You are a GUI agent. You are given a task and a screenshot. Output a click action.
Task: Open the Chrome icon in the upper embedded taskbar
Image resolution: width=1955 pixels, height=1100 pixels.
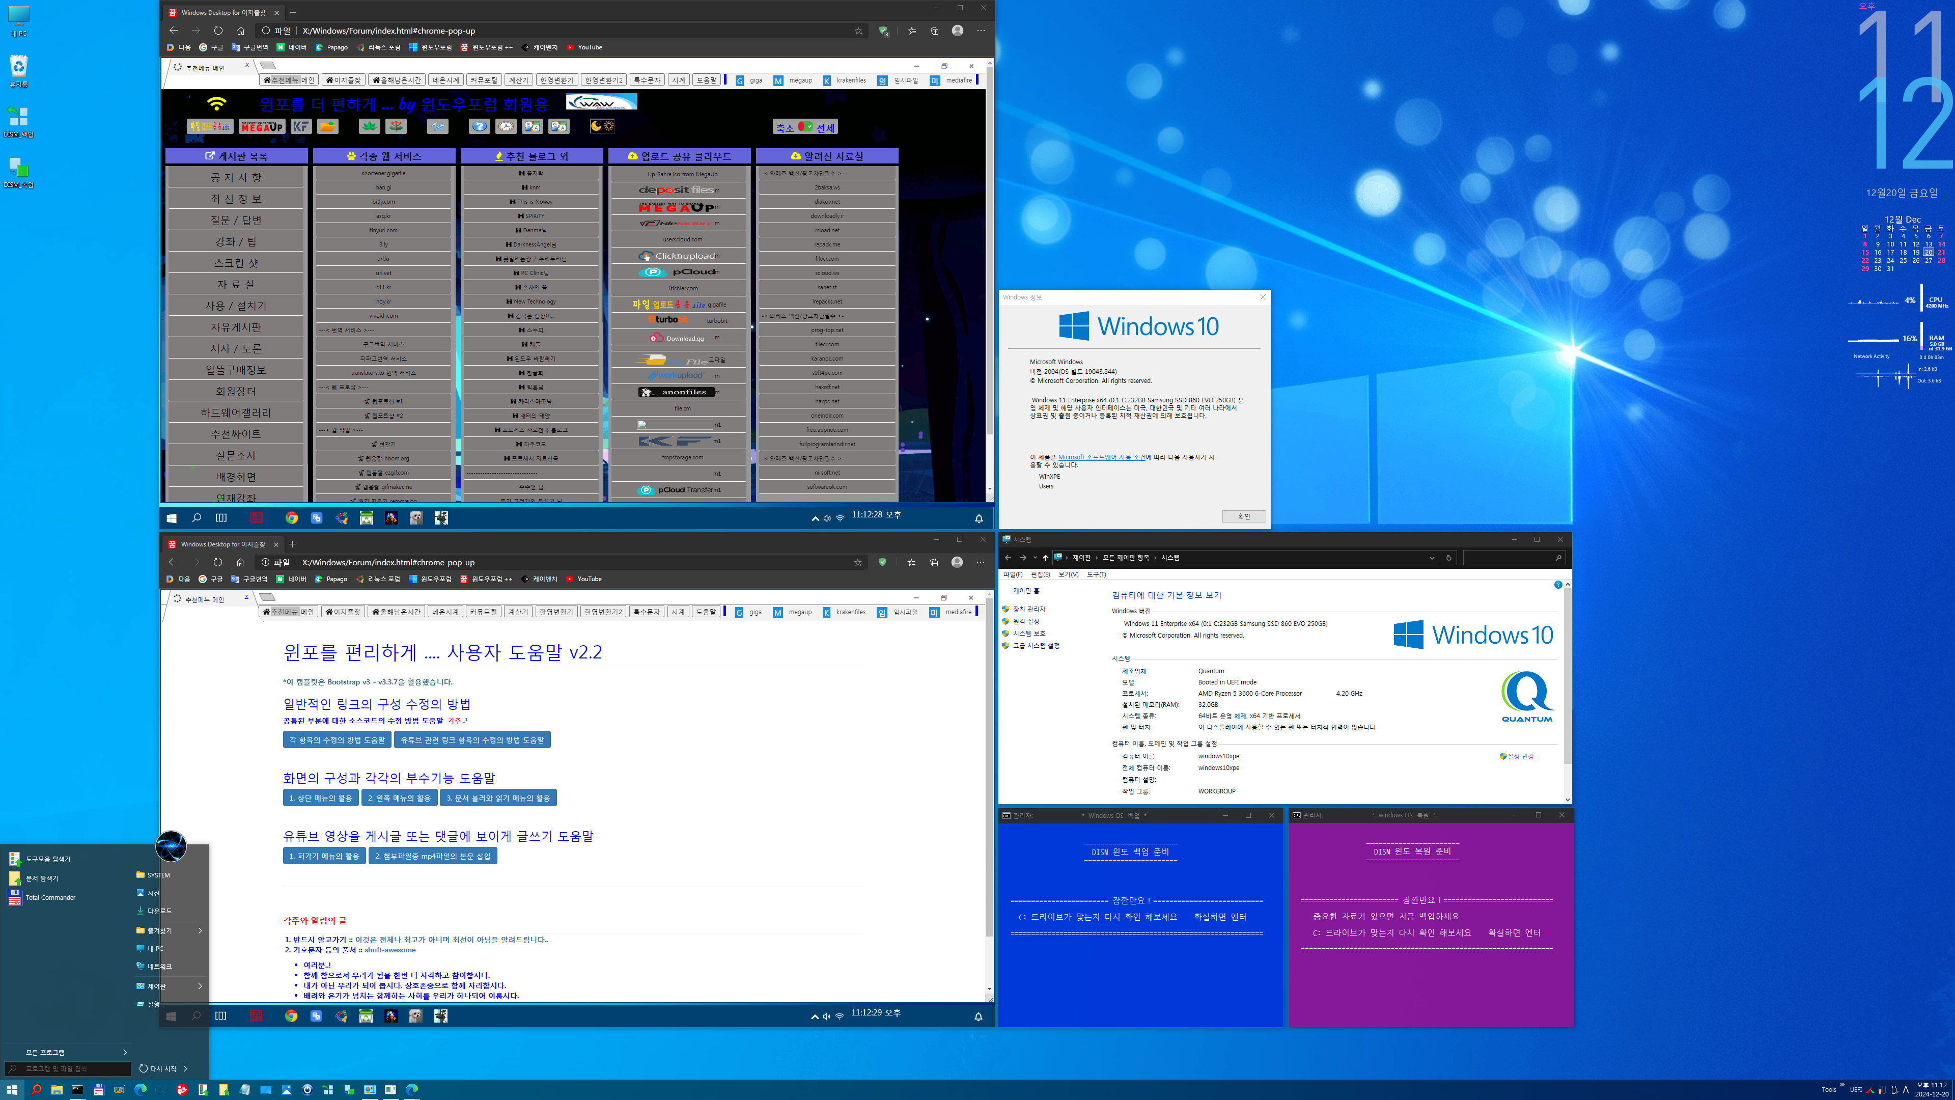tap(291, 518)
